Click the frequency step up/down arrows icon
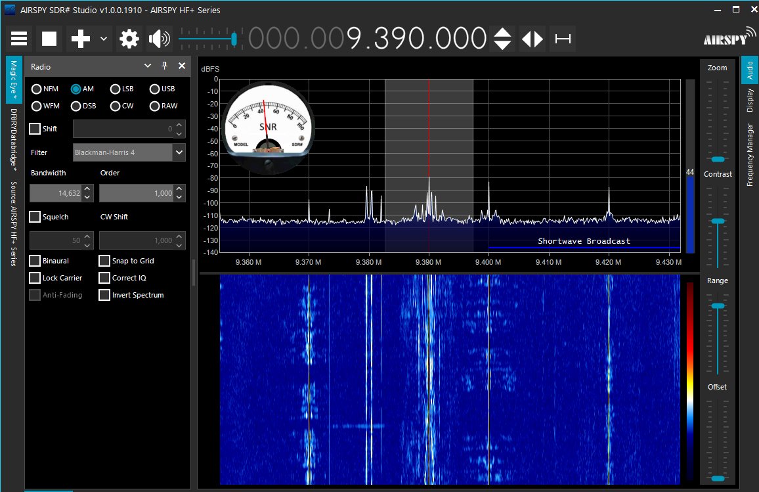 pos(502,38)
